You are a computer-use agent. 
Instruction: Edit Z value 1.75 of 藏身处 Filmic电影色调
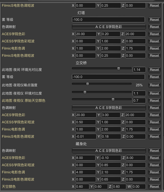pyautogui.click(x=136, y=172)
